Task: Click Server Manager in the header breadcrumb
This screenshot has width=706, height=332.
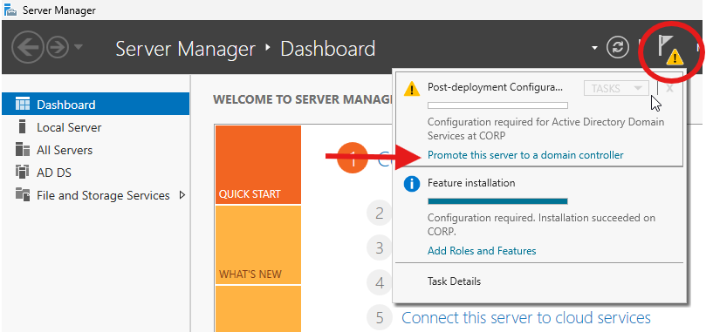Action: tap(186, 49)
